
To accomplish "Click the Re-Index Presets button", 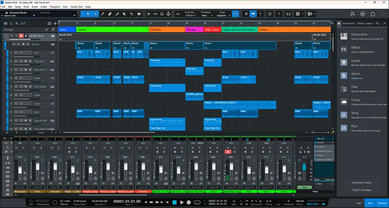I will coord(362,183).
